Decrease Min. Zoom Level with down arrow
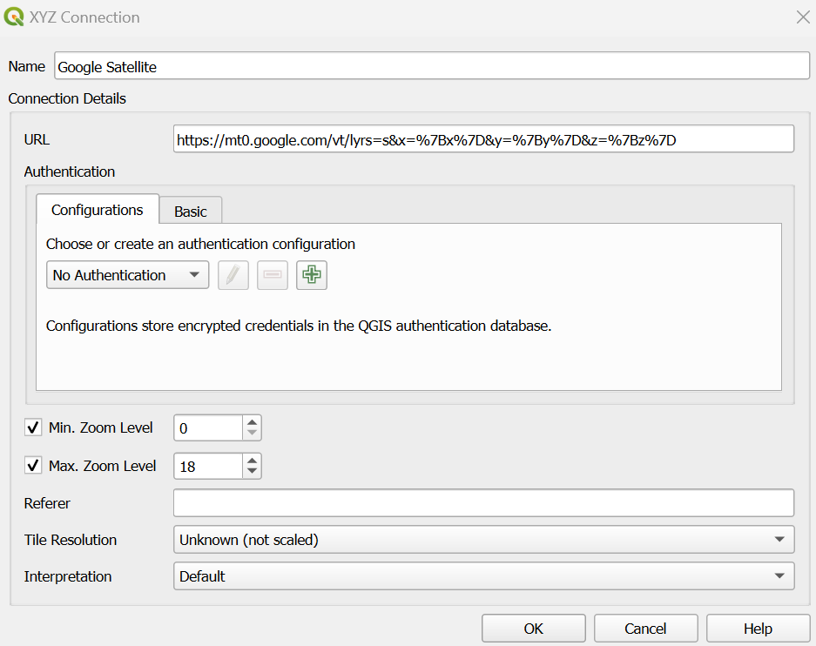The image size is (816, 646). pos(252,434)
